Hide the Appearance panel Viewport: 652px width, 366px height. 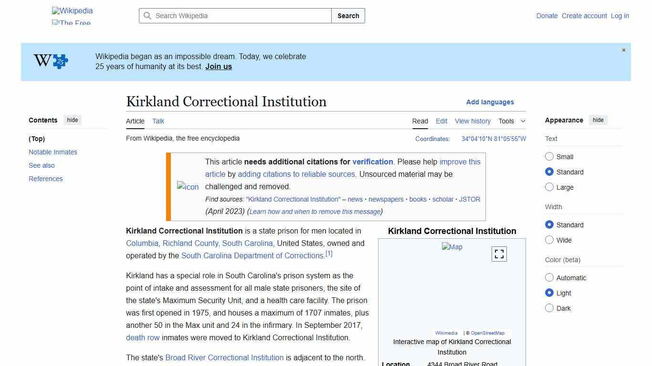tap(598, 120)
